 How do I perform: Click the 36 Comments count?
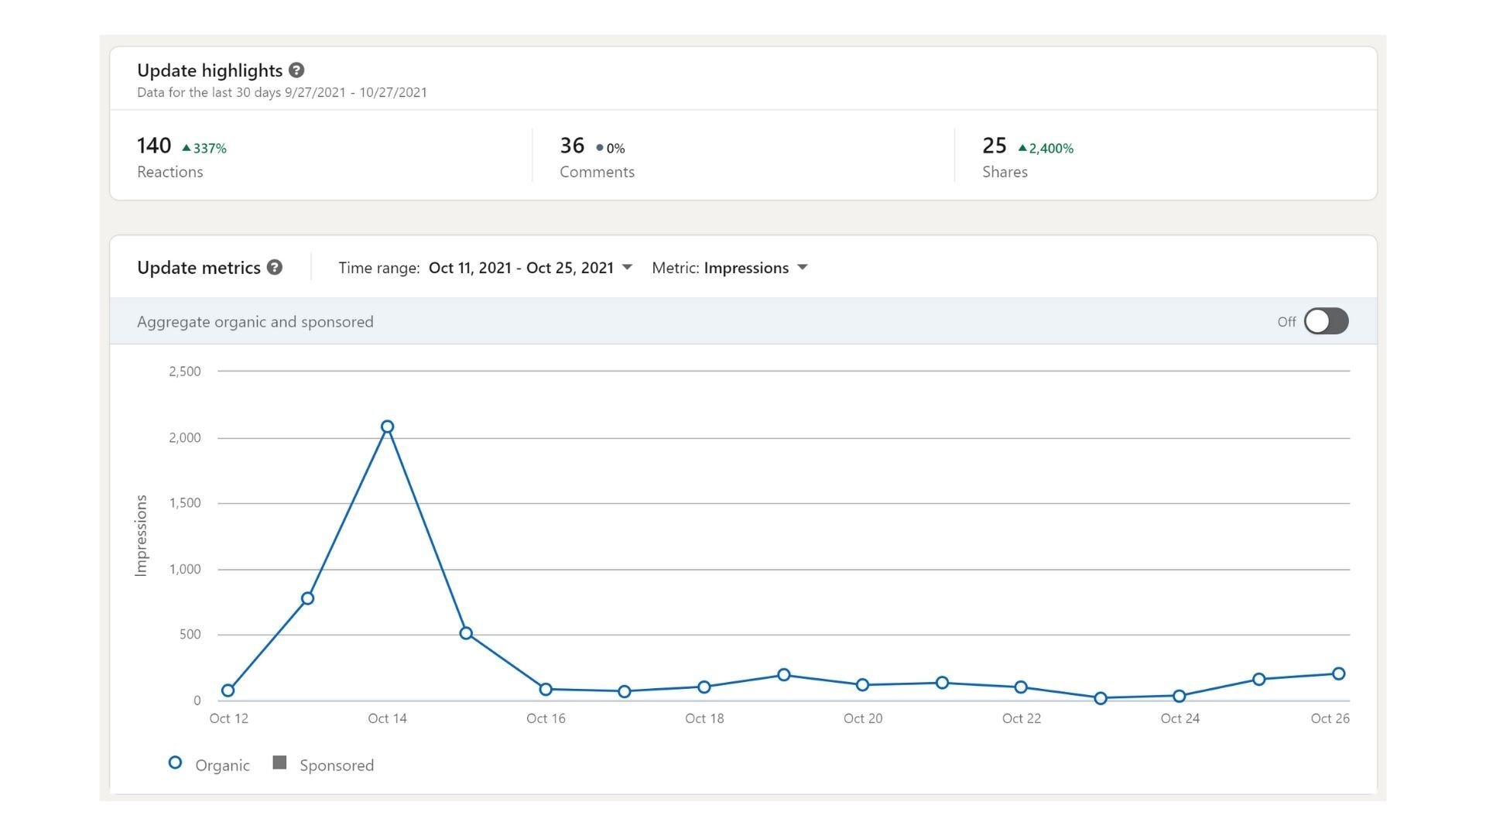point(572,146)
